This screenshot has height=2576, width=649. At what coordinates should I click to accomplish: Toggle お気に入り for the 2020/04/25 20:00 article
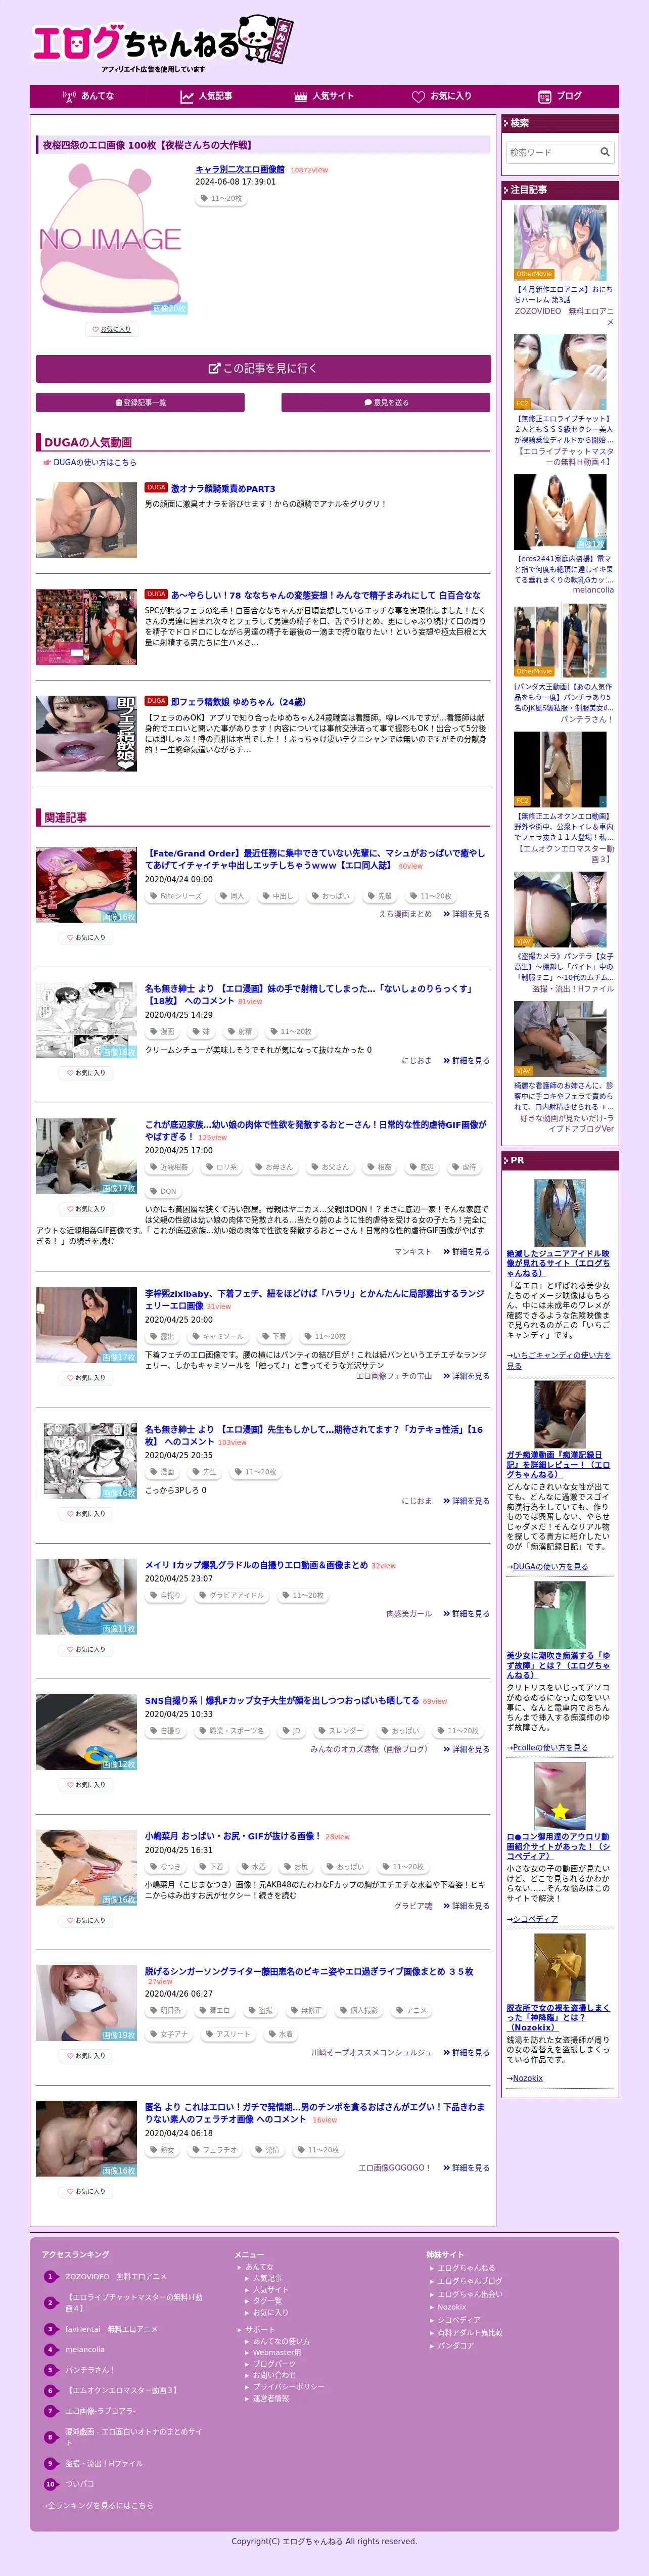[x=86, y=1378]
